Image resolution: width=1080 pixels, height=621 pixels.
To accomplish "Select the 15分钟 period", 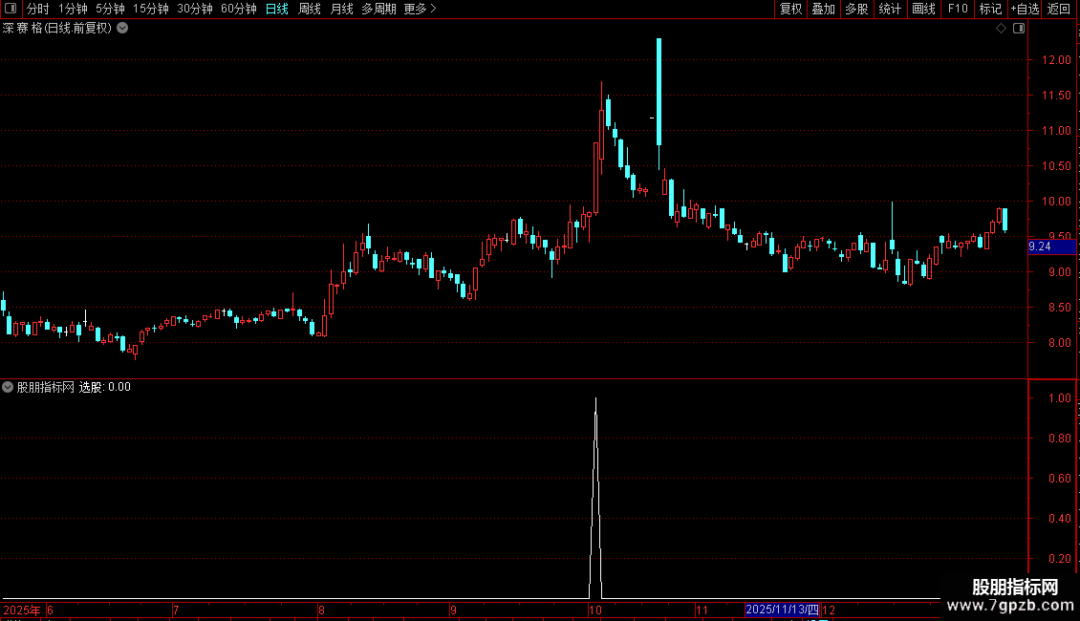I will click(x=151, y=9).
